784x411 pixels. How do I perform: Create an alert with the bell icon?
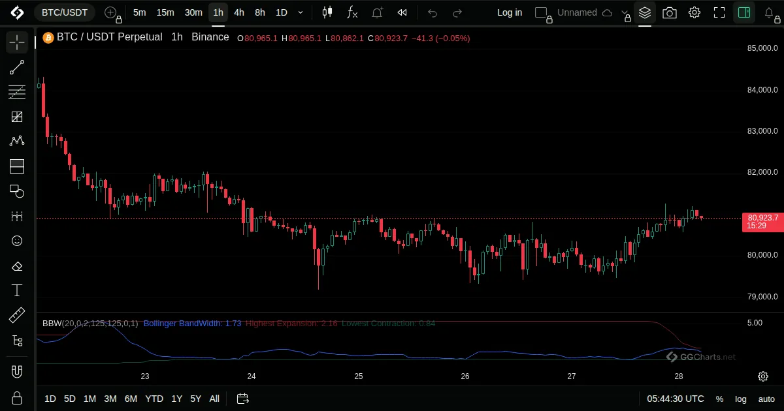[x=378, y=12]
